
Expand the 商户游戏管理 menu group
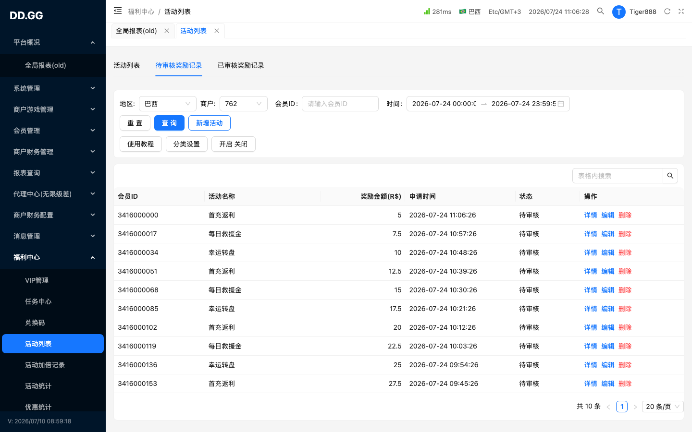click(53, 109)
